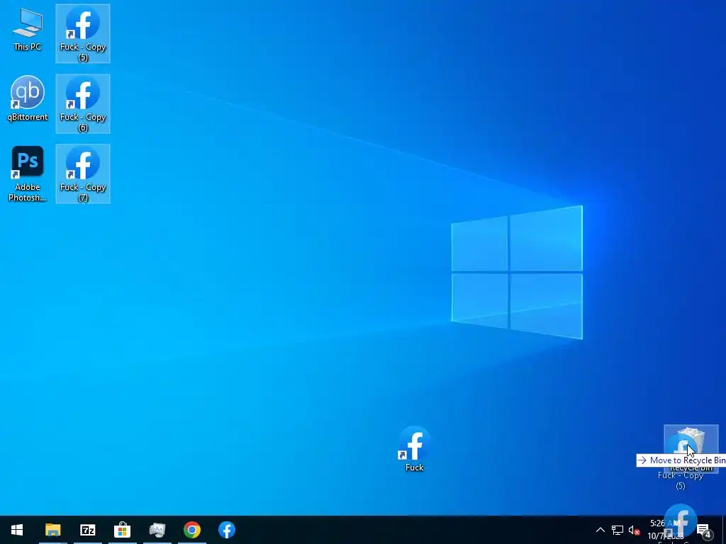Launch Google Chrome from the taskbar
This screenshot has height=544, width=726.
[191, 530]
